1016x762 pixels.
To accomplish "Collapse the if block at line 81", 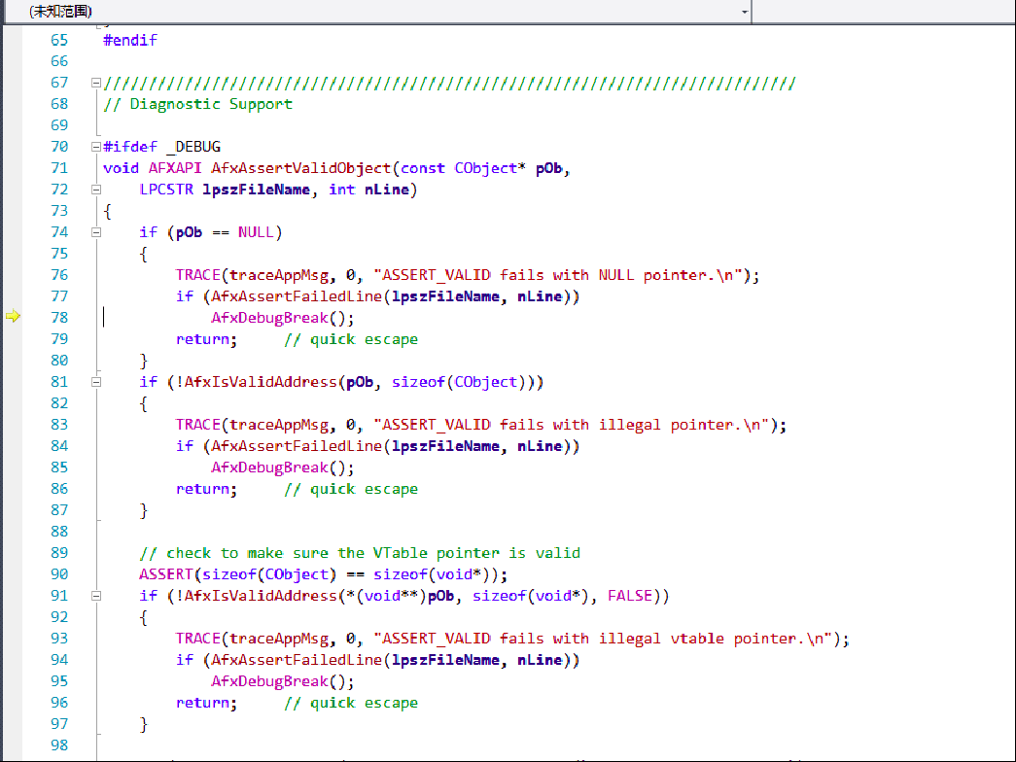I will point(95,382).
